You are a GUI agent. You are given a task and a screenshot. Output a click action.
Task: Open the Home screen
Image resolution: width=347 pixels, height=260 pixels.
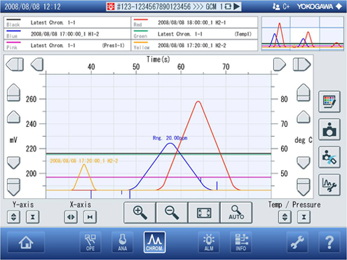coord(26,242)
